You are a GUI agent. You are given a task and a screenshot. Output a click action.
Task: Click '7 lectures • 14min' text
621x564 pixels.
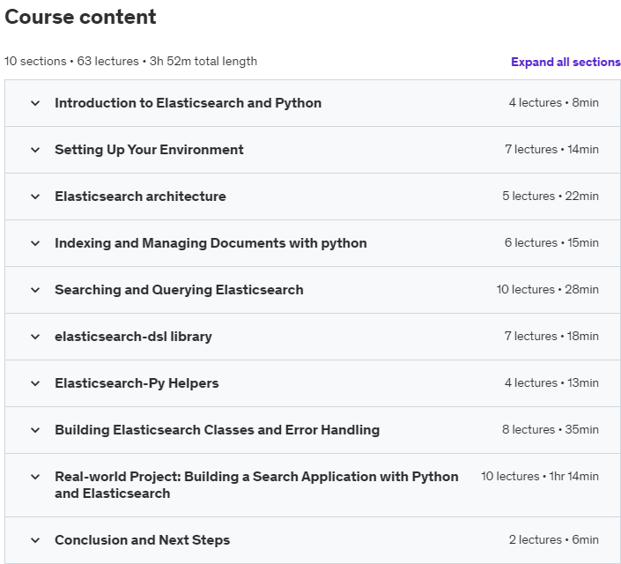551,150
